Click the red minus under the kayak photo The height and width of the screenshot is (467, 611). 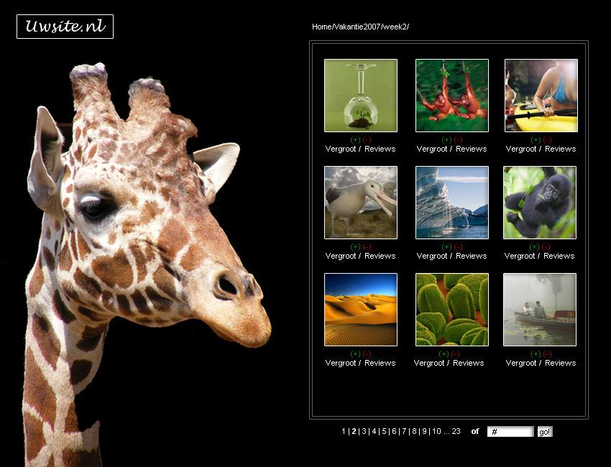(548, 140)
